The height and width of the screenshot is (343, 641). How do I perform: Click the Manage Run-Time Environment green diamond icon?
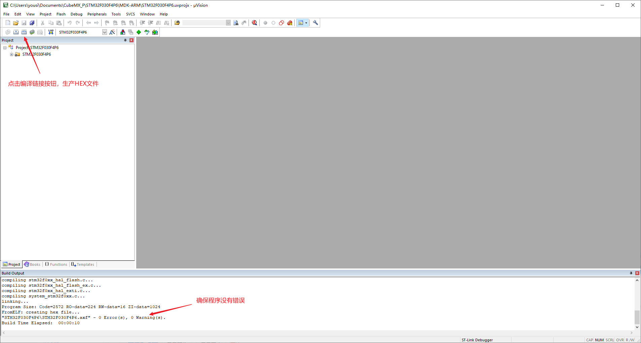pos(139,32)
